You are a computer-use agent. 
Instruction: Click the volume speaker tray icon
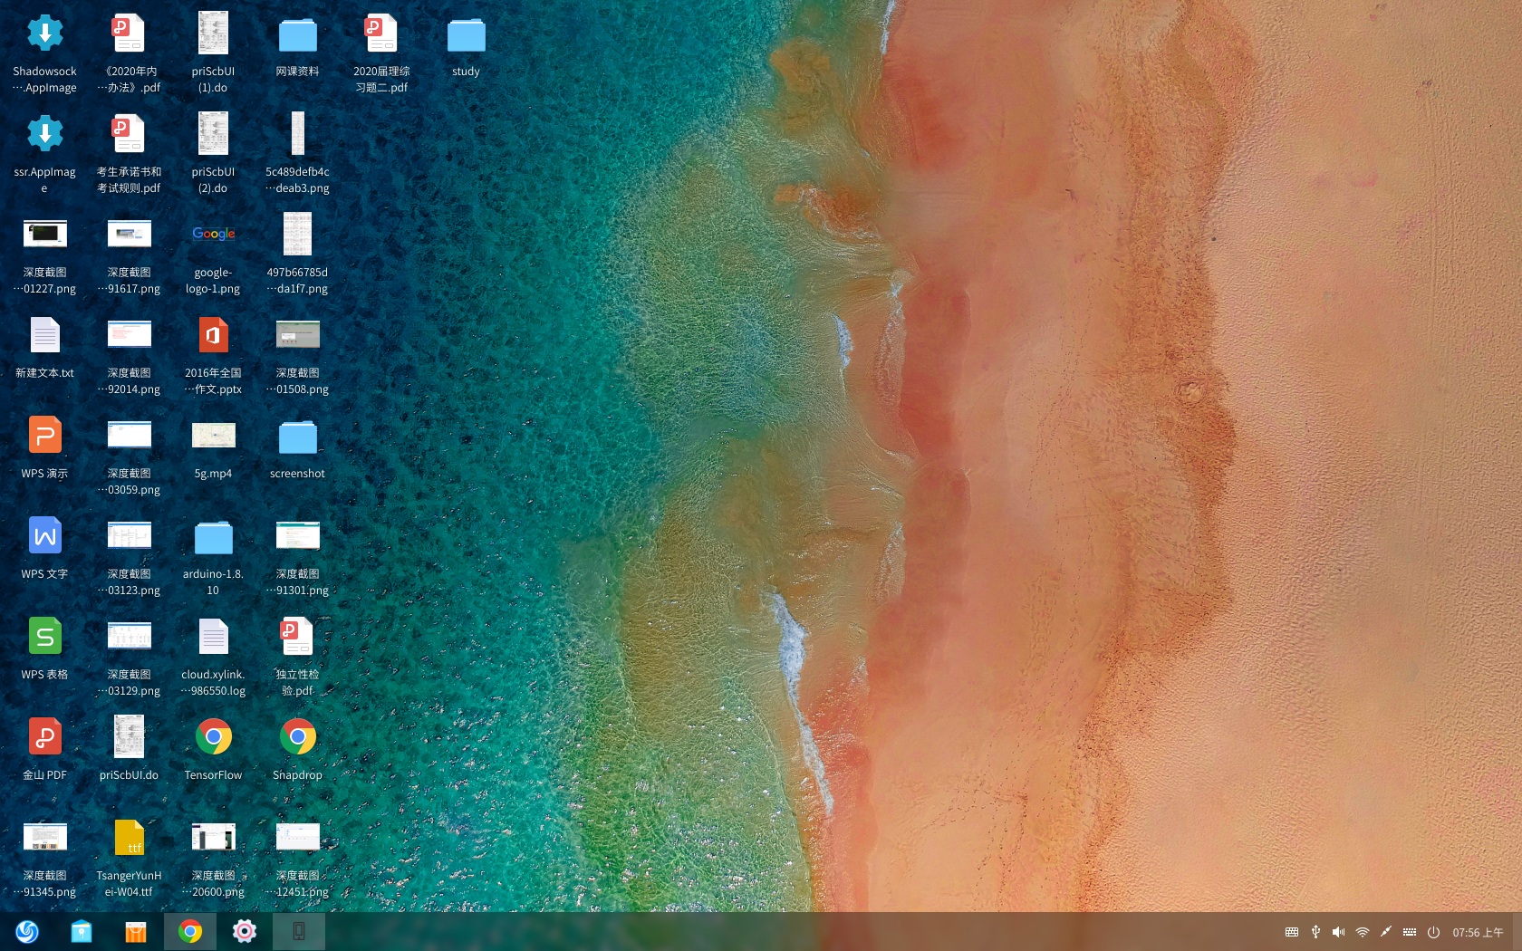pyautogui.click(x=1338, y=932)
